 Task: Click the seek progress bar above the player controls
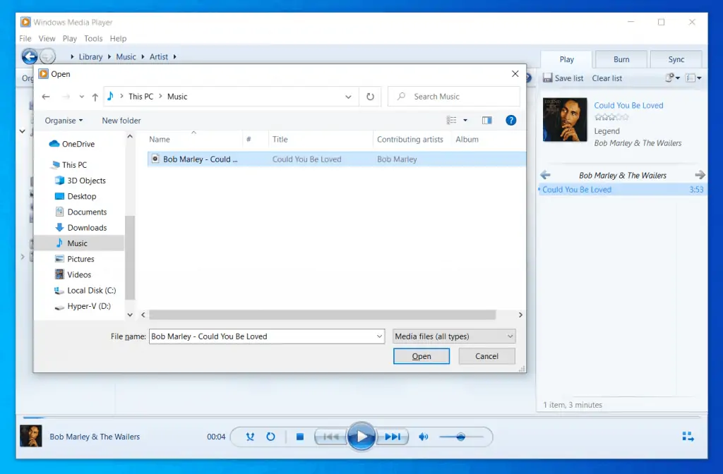click(x=361, y=418)
